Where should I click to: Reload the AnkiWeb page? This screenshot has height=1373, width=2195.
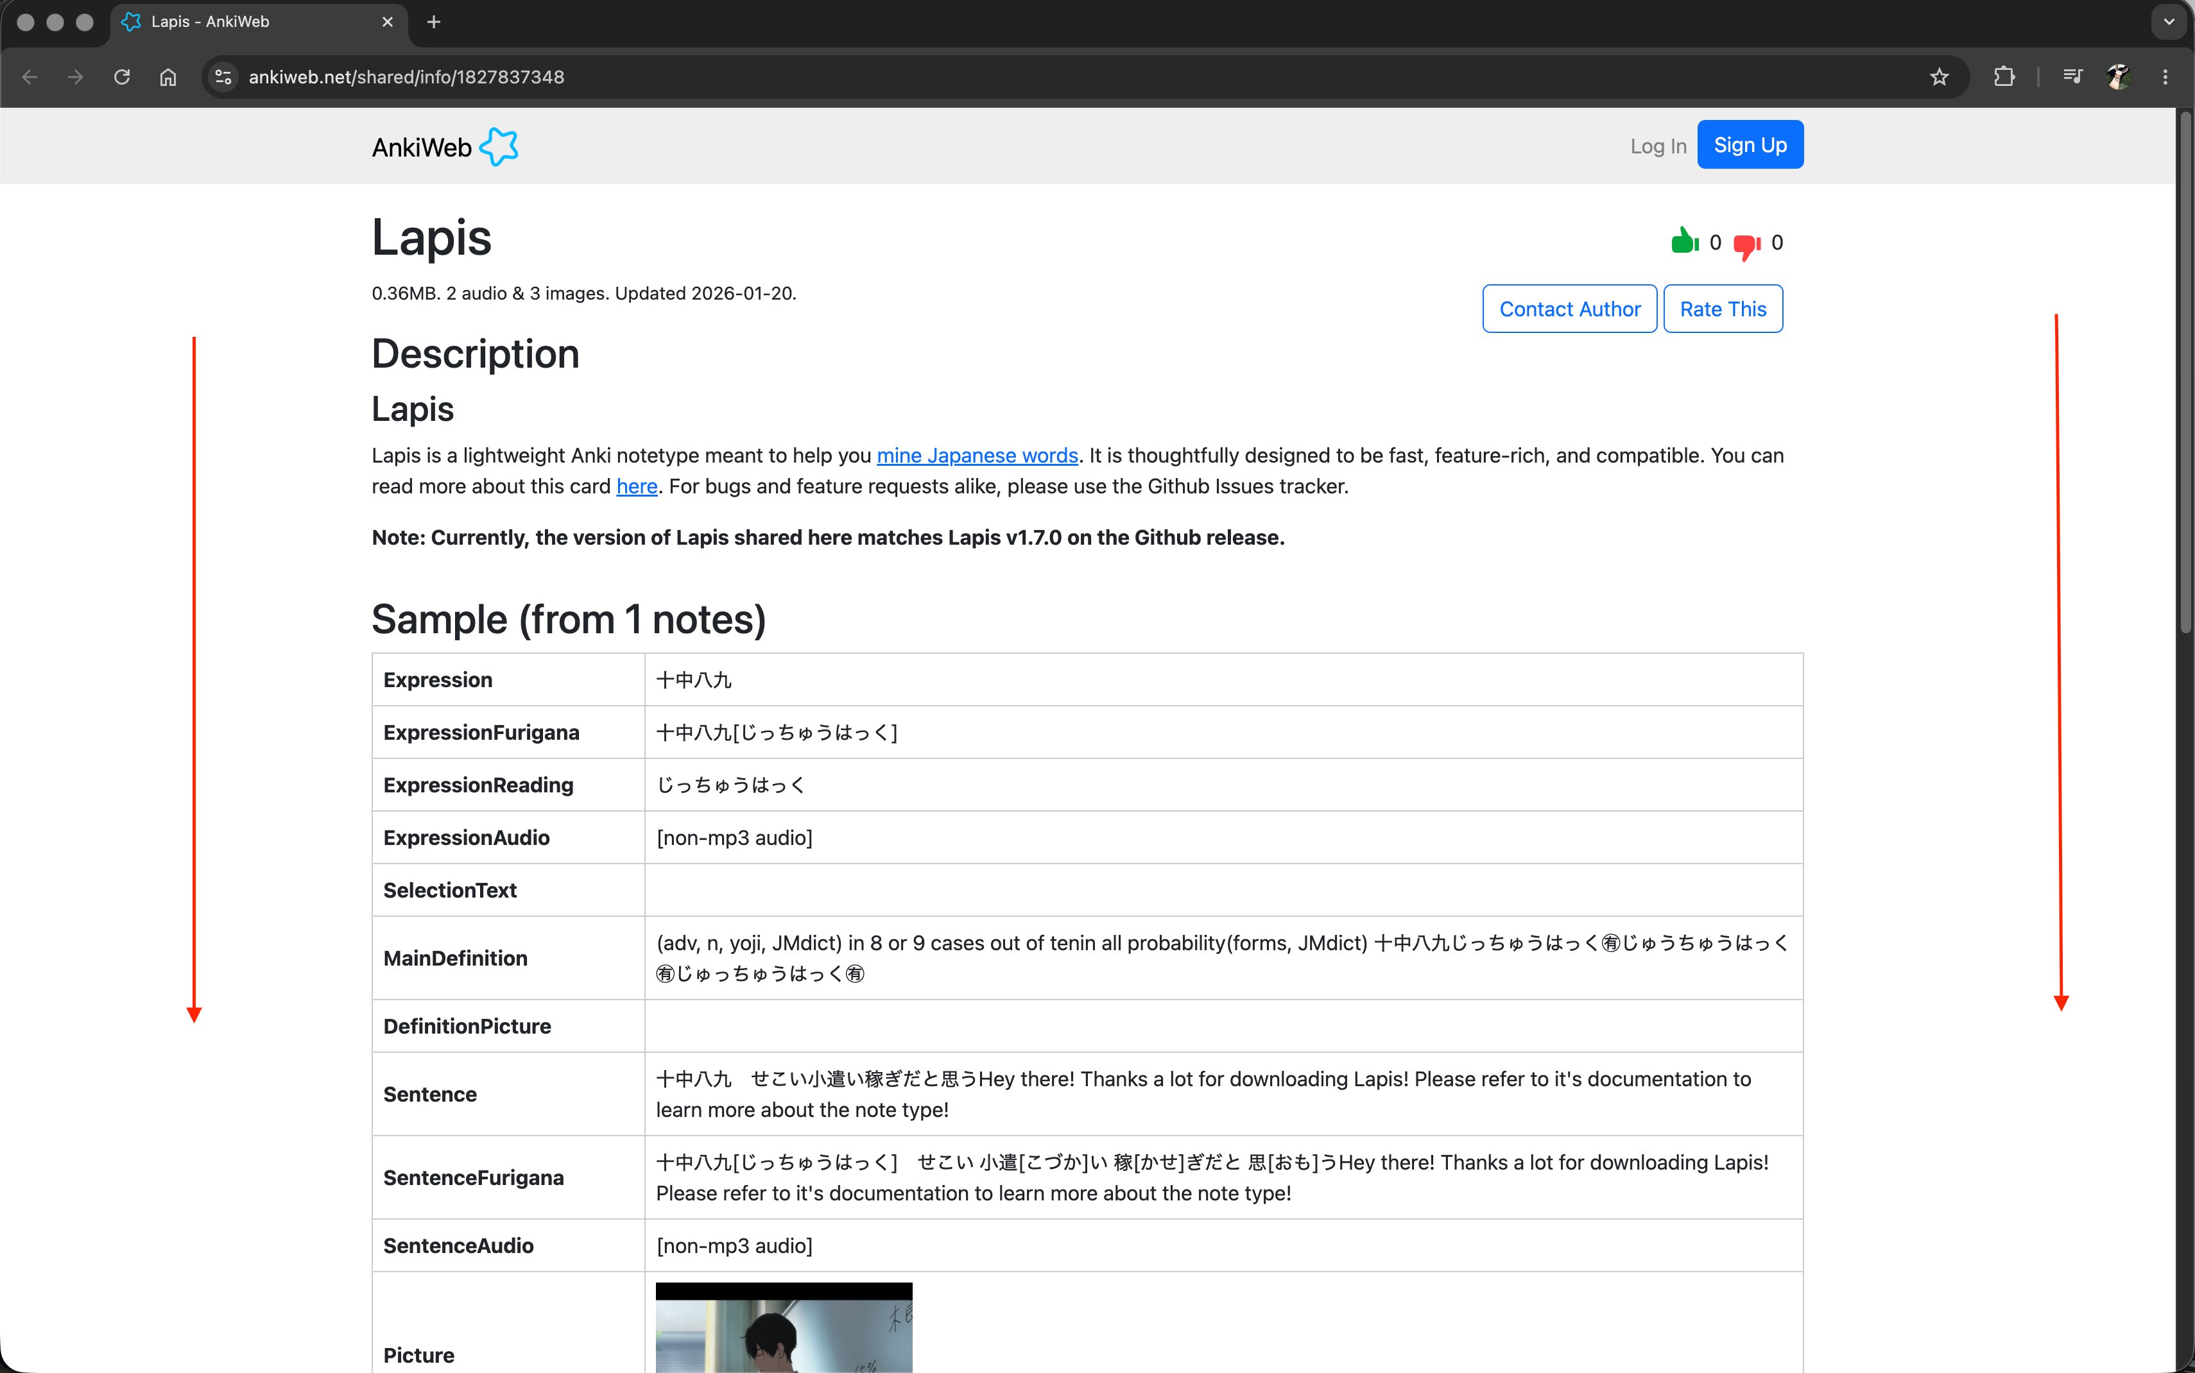[122, 77]
